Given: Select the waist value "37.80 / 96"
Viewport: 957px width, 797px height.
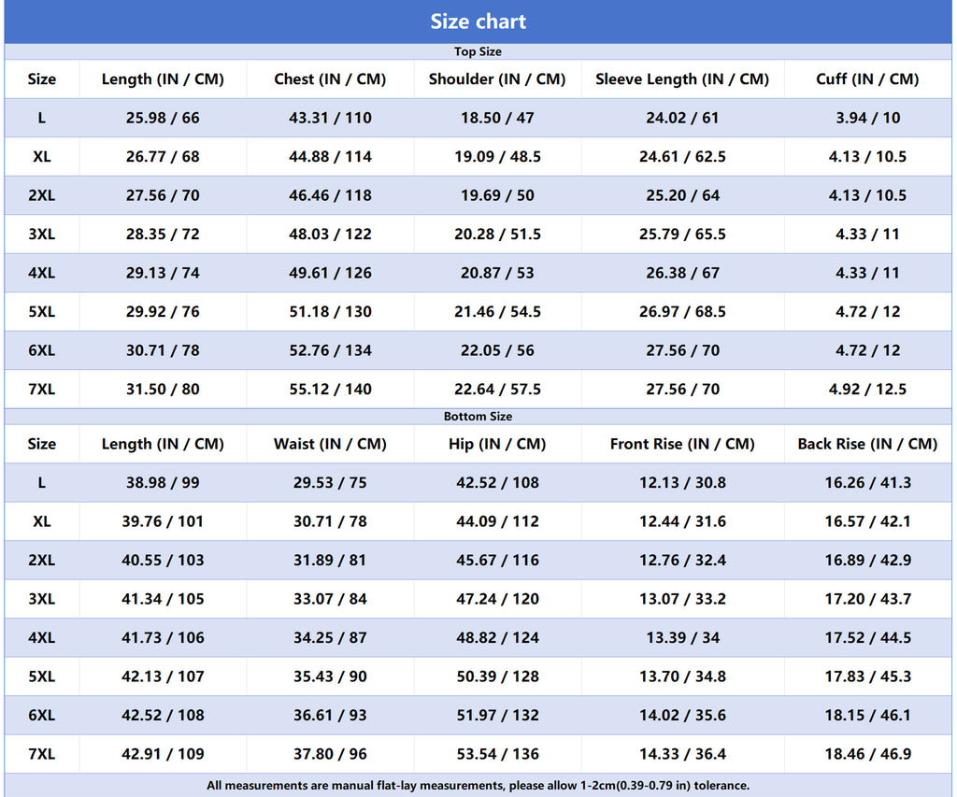Looking at the screenshot, I should 330,754.
